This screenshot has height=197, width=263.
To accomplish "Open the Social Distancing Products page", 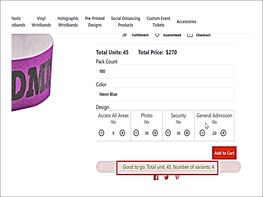I will coord(125,22).
